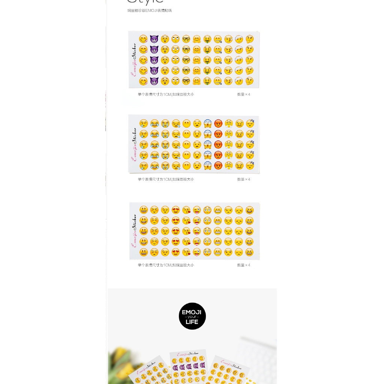The height and width of the screenshot is (384, 384).
Task: Click the EMOJI subtitle text below Style heading
Action: (x=149, y=10)
